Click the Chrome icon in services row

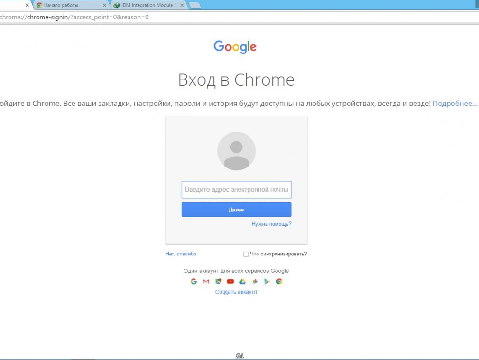(x=279, y=281)
